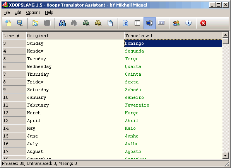The image size is (231, 168).
Task: Click the April original cell
Action: pos(75,120)
